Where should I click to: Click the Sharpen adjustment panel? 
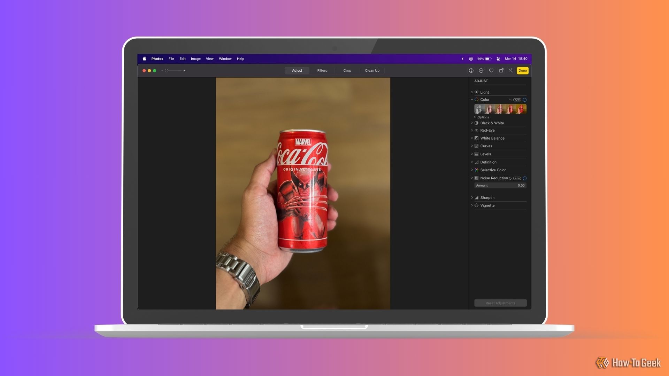coord(487,197)
